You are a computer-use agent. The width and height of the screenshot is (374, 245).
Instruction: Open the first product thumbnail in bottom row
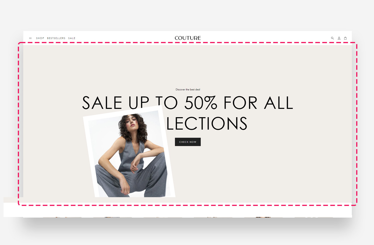[x=62, y=217]
